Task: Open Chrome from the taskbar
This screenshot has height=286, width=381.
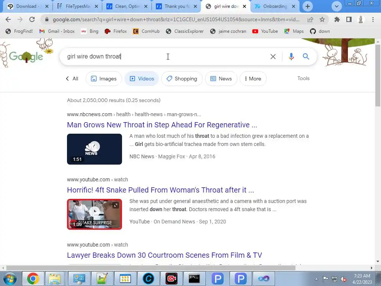Action: pyautogui.click(x=33, y=279)
